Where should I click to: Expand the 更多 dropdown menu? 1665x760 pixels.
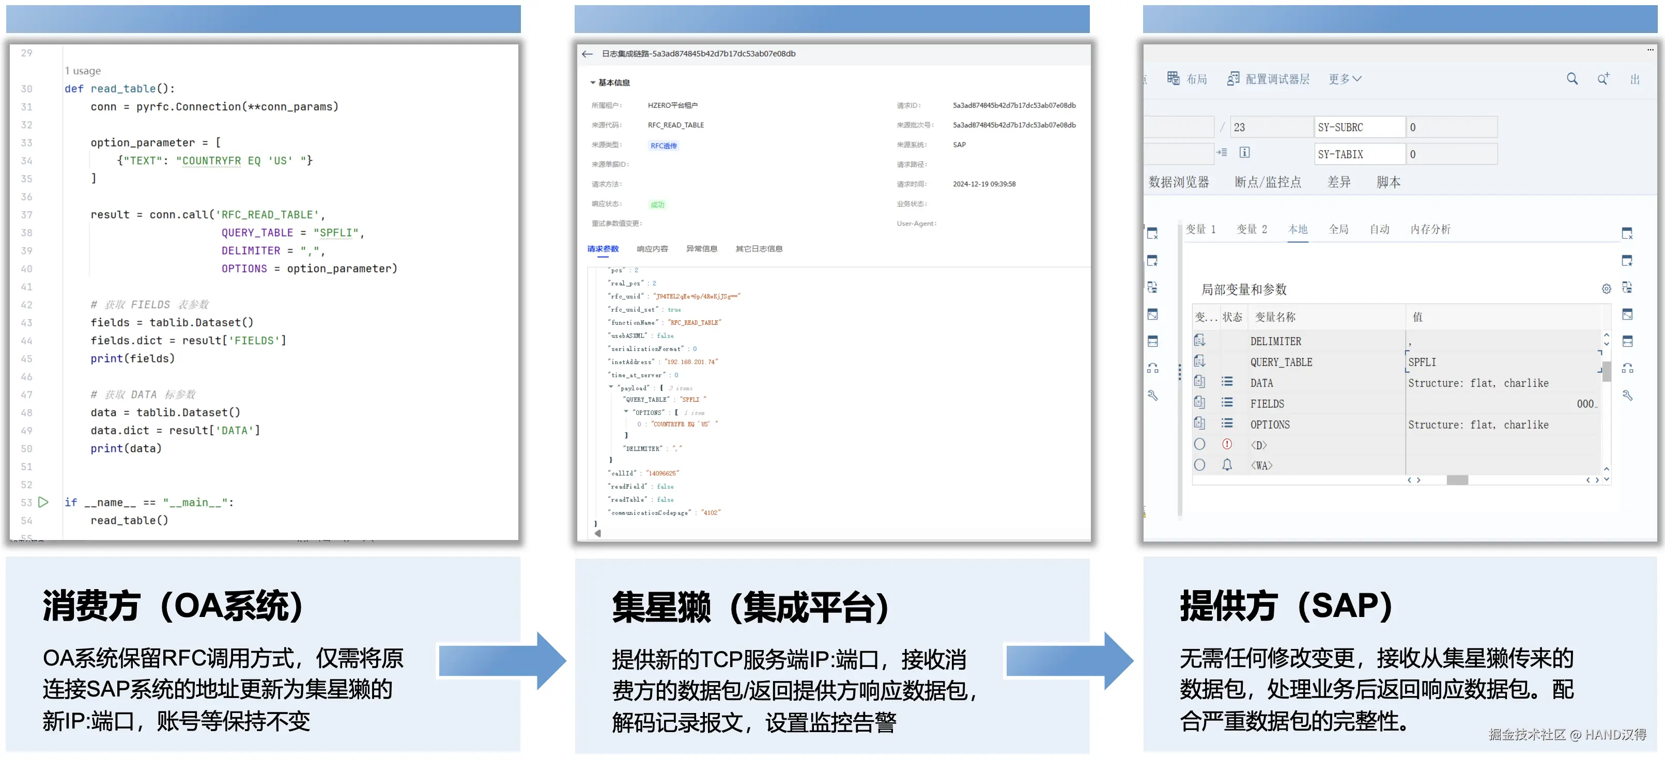(1345, 79)
